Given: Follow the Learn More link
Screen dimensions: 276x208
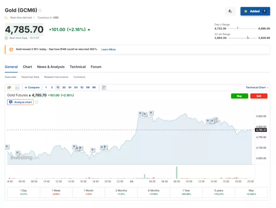Looking at the screenshot, I should [x=108, y=50].
